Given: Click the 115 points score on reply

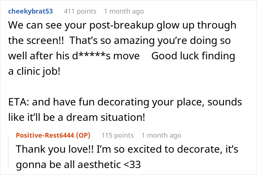Looking at the screenshot, I should coord(118,135).
